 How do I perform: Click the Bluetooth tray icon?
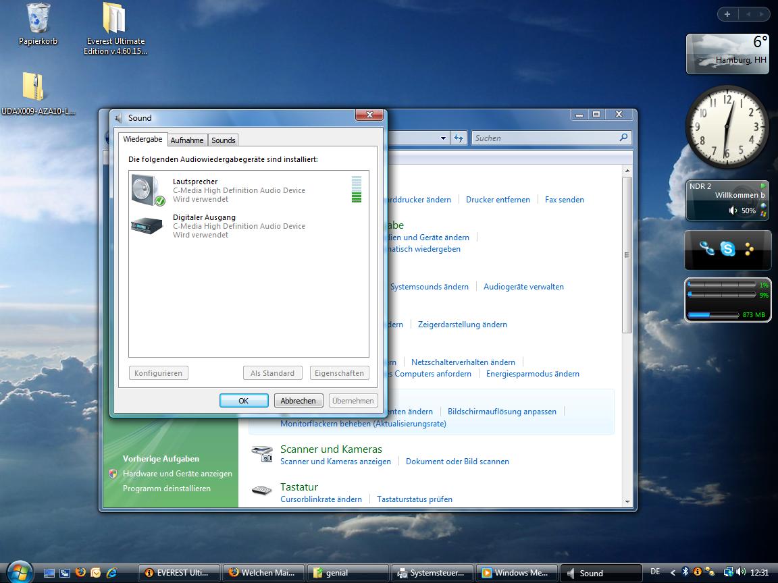coord(685,572)
